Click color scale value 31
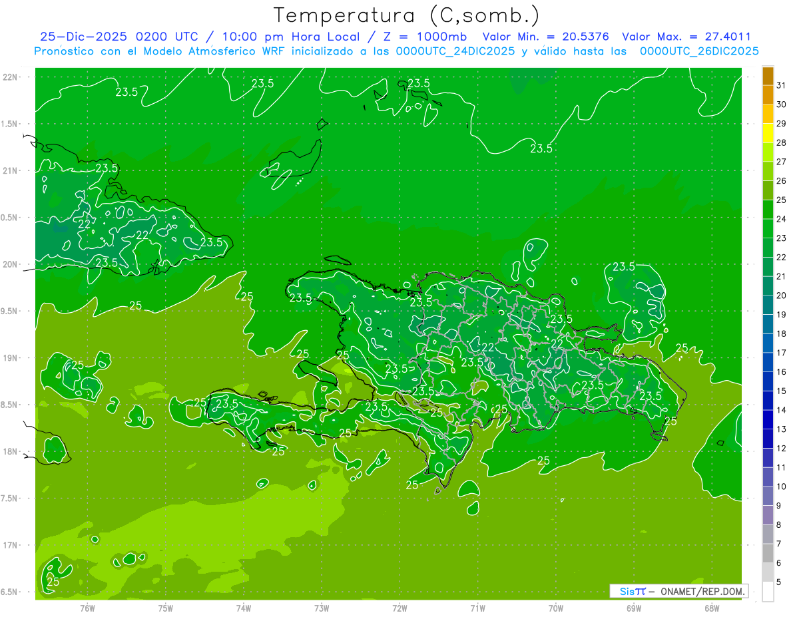 point(781,85)
